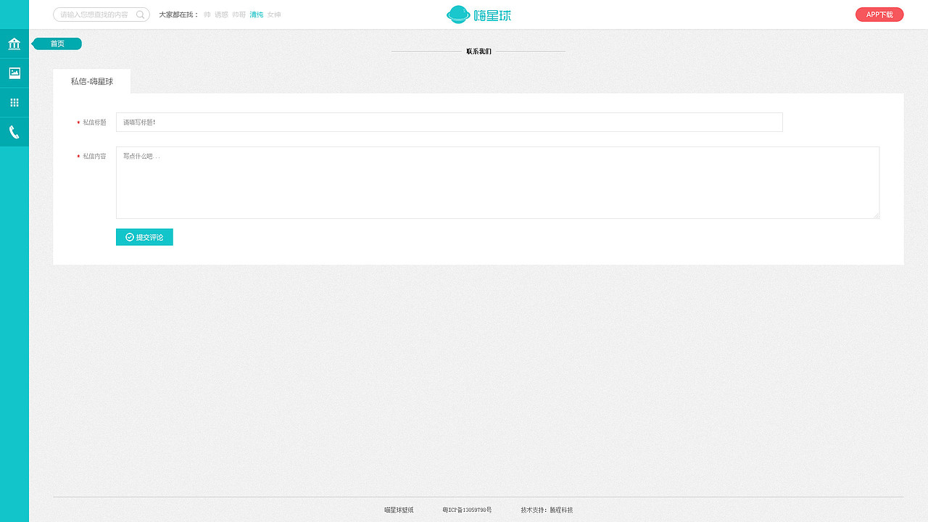This screenshot has width=928, height=522.
Task: Select the 诱惑 hot search keyword
Action: pos(221,14)
